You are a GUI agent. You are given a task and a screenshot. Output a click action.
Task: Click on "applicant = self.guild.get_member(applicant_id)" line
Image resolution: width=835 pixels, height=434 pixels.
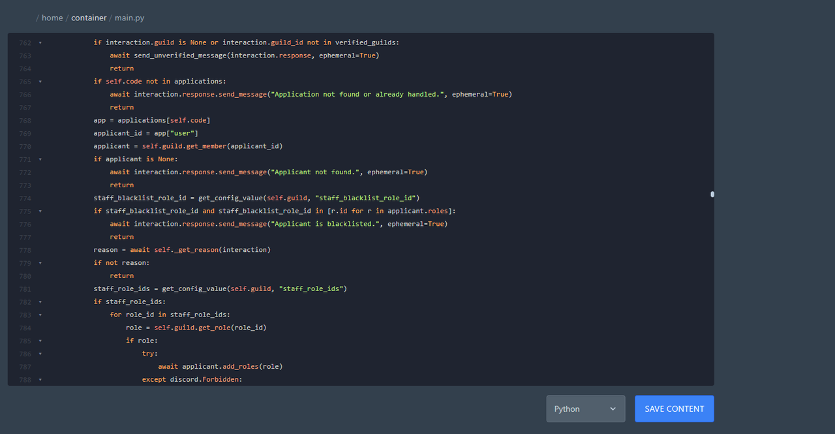point(188,146)
